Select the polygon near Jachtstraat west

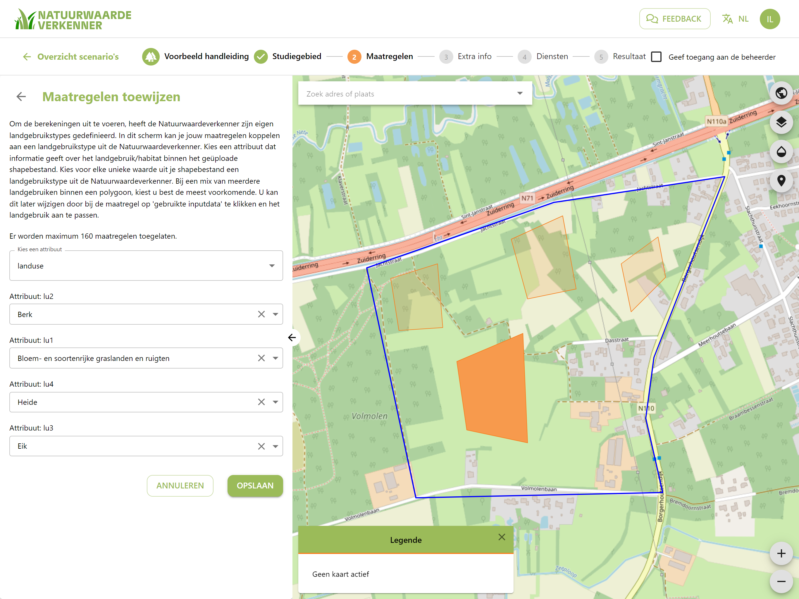[417, 298]
